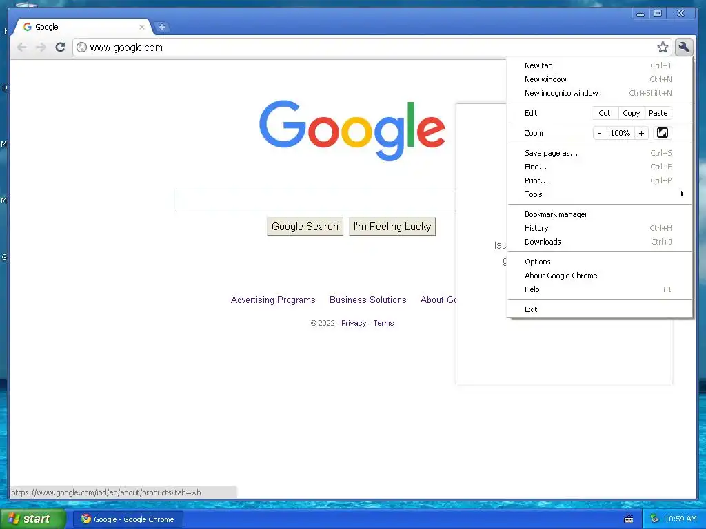Image resolution: width=706 pixels, height=529 pixels.
Task: Select Print… from the menu
Action: pos(599,180)
